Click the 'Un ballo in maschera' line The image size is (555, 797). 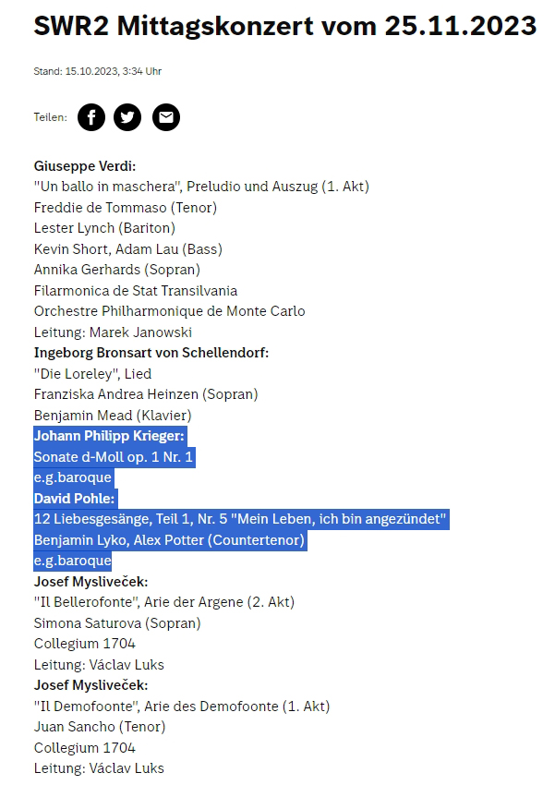click(201, 187)
